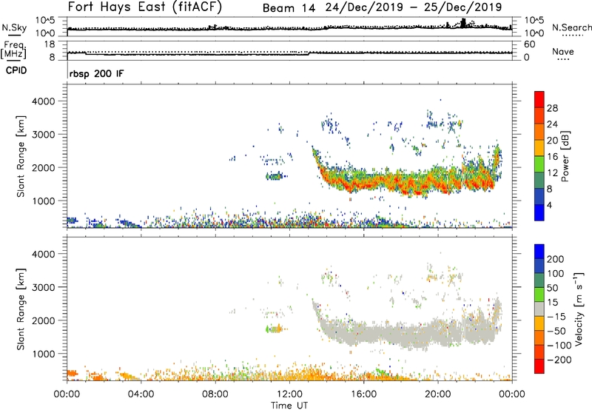Click the 'rbsp 200 IF' CPID text
Image resolution: width=592 pixels, height=410 pixels.
pyautogui.click(x=96, y=73)
